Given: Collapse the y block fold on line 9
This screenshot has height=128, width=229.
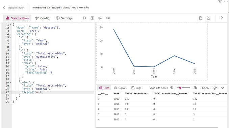Looking at the screenshot, I should coord(10,50).
